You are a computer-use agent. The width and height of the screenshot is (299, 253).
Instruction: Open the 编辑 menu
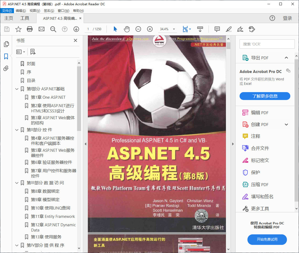(21, 11)
